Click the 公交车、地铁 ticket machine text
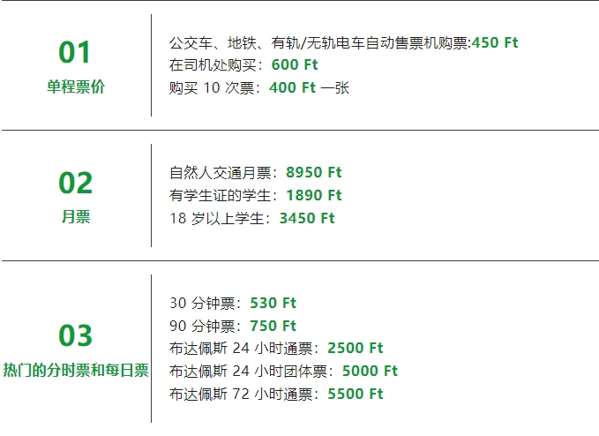599x436 pixels. (x=320, y=42)
